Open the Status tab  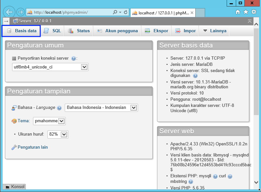[78, 31]
